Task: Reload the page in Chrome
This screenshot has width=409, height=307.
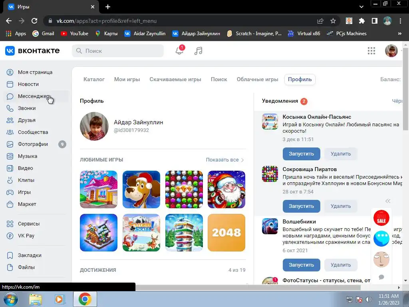Action: click(34, 21)
